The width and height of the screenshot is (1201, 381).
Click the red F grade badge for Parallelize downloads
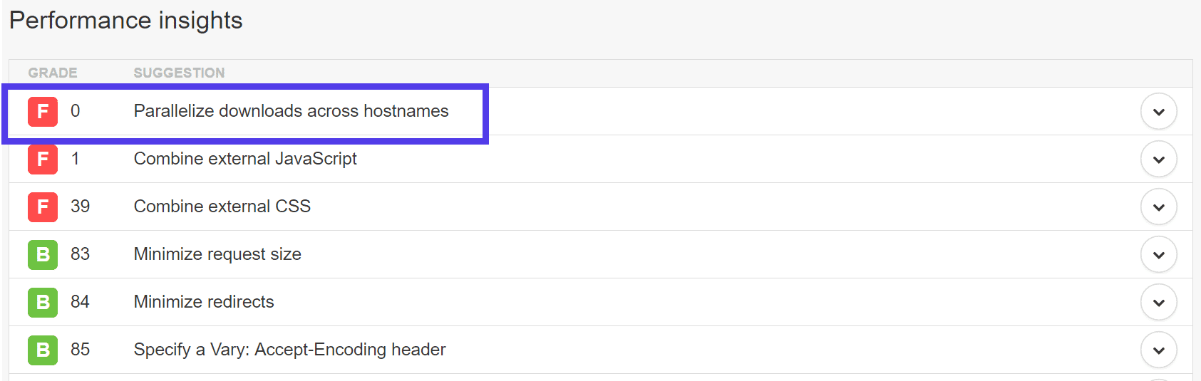43,112
